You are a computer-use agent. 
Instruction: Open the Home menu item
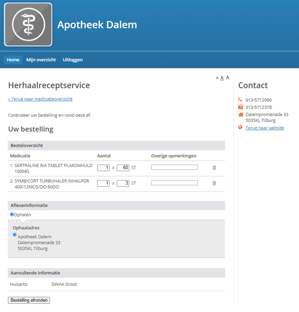(13, 60)
